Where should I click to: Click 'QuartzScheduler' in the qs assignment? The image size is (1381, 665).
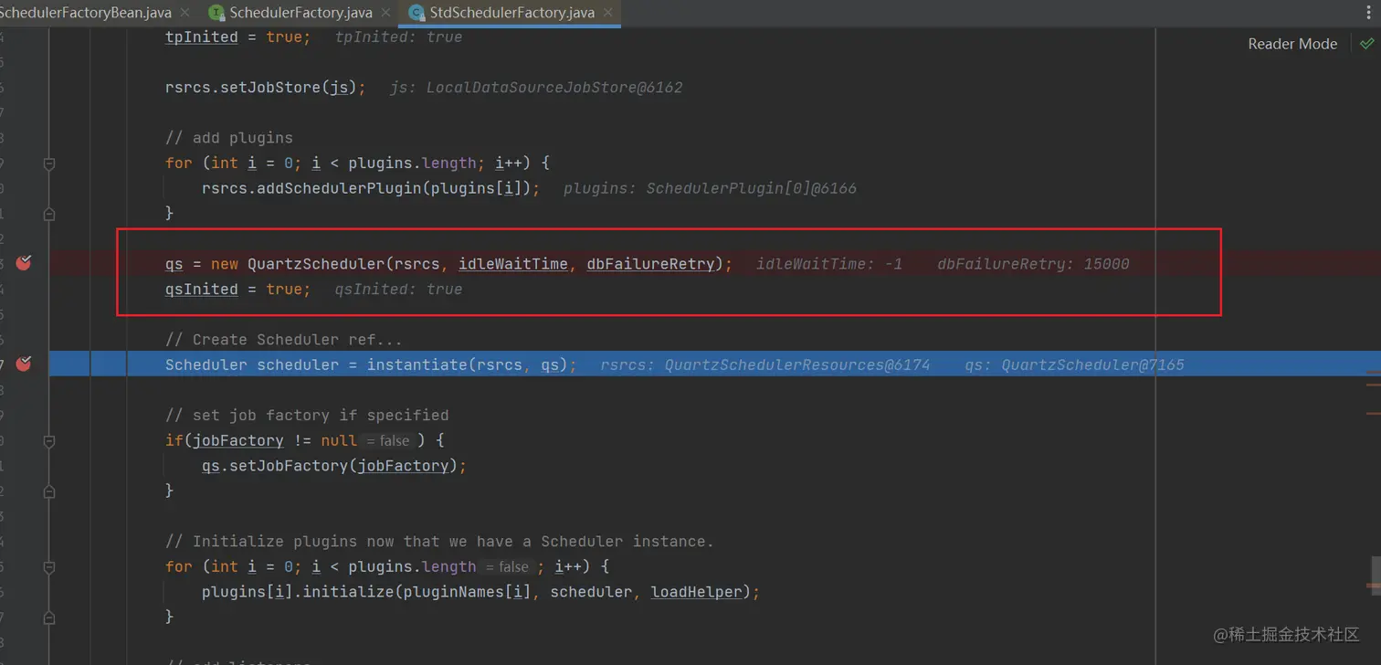coord(316,264)
